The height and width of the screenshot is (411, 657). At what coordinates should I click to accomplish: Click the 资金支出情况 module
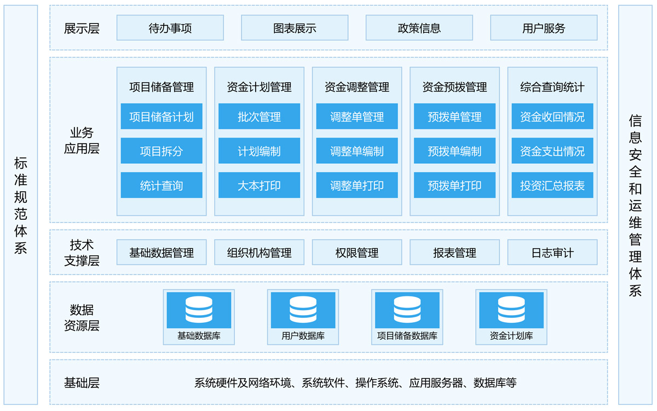point(552,151)
